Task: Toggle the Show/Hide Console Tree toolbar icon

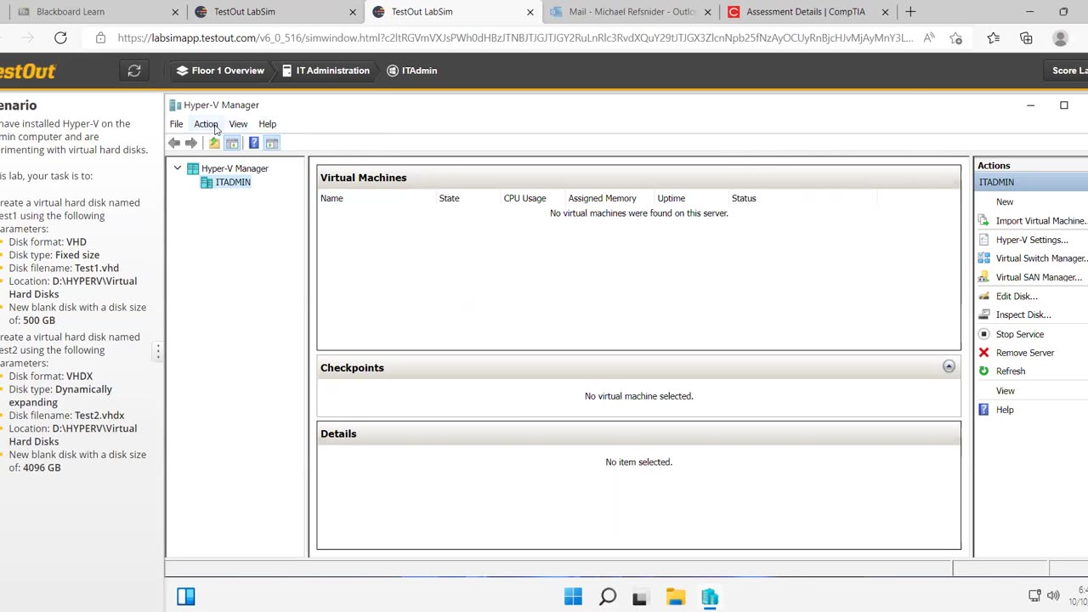Action: click(232, 143)
